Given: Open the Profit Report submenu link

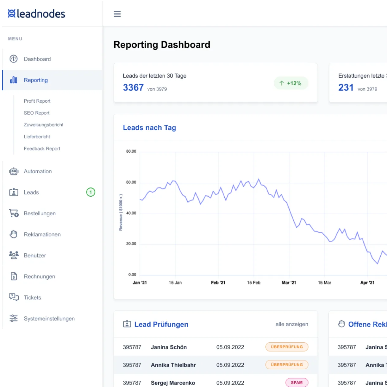Looking at the screenshot, I should coord(37,101).
